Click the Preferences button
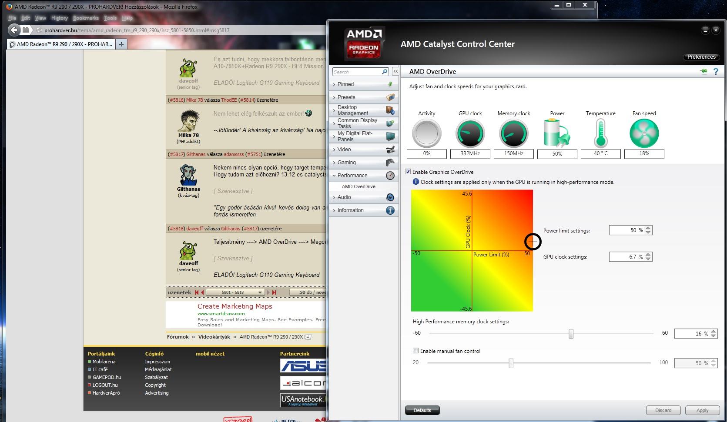Screen dimensions: 727x422 [x=701, y=57]
